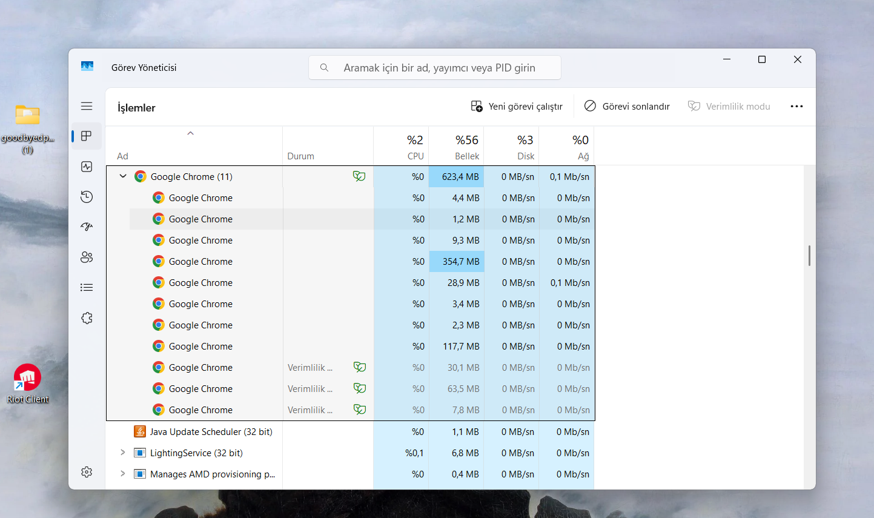Sort processes by the Ad column header
Screen dimensions: 874x518
pos(194,146)
